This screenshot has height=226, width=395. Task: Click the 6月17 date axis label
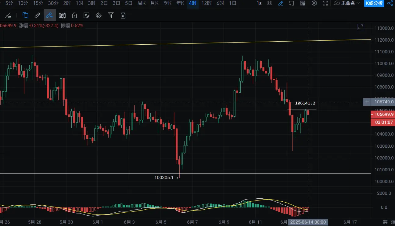pos(350,222)
